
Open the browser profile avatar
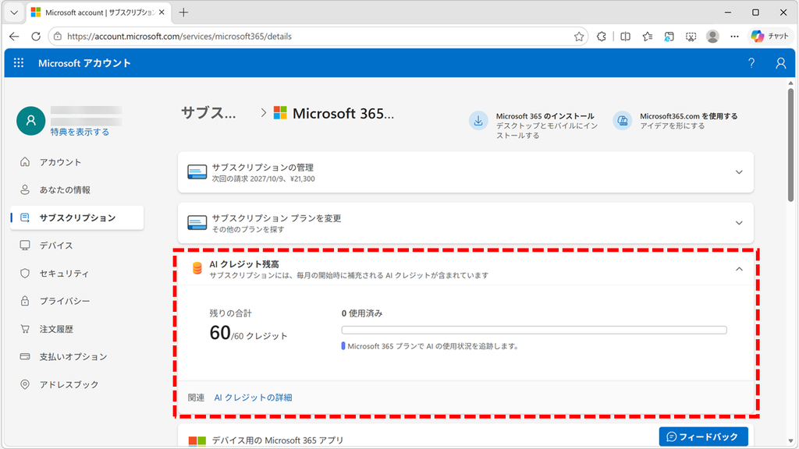point(713,36)
